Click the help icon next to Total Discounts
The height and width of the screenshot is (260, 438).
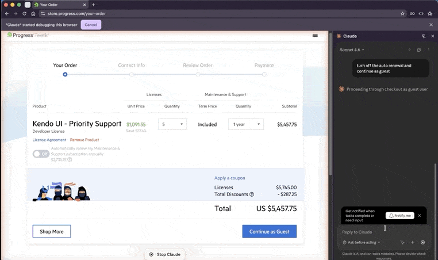[x=252, y=194]
